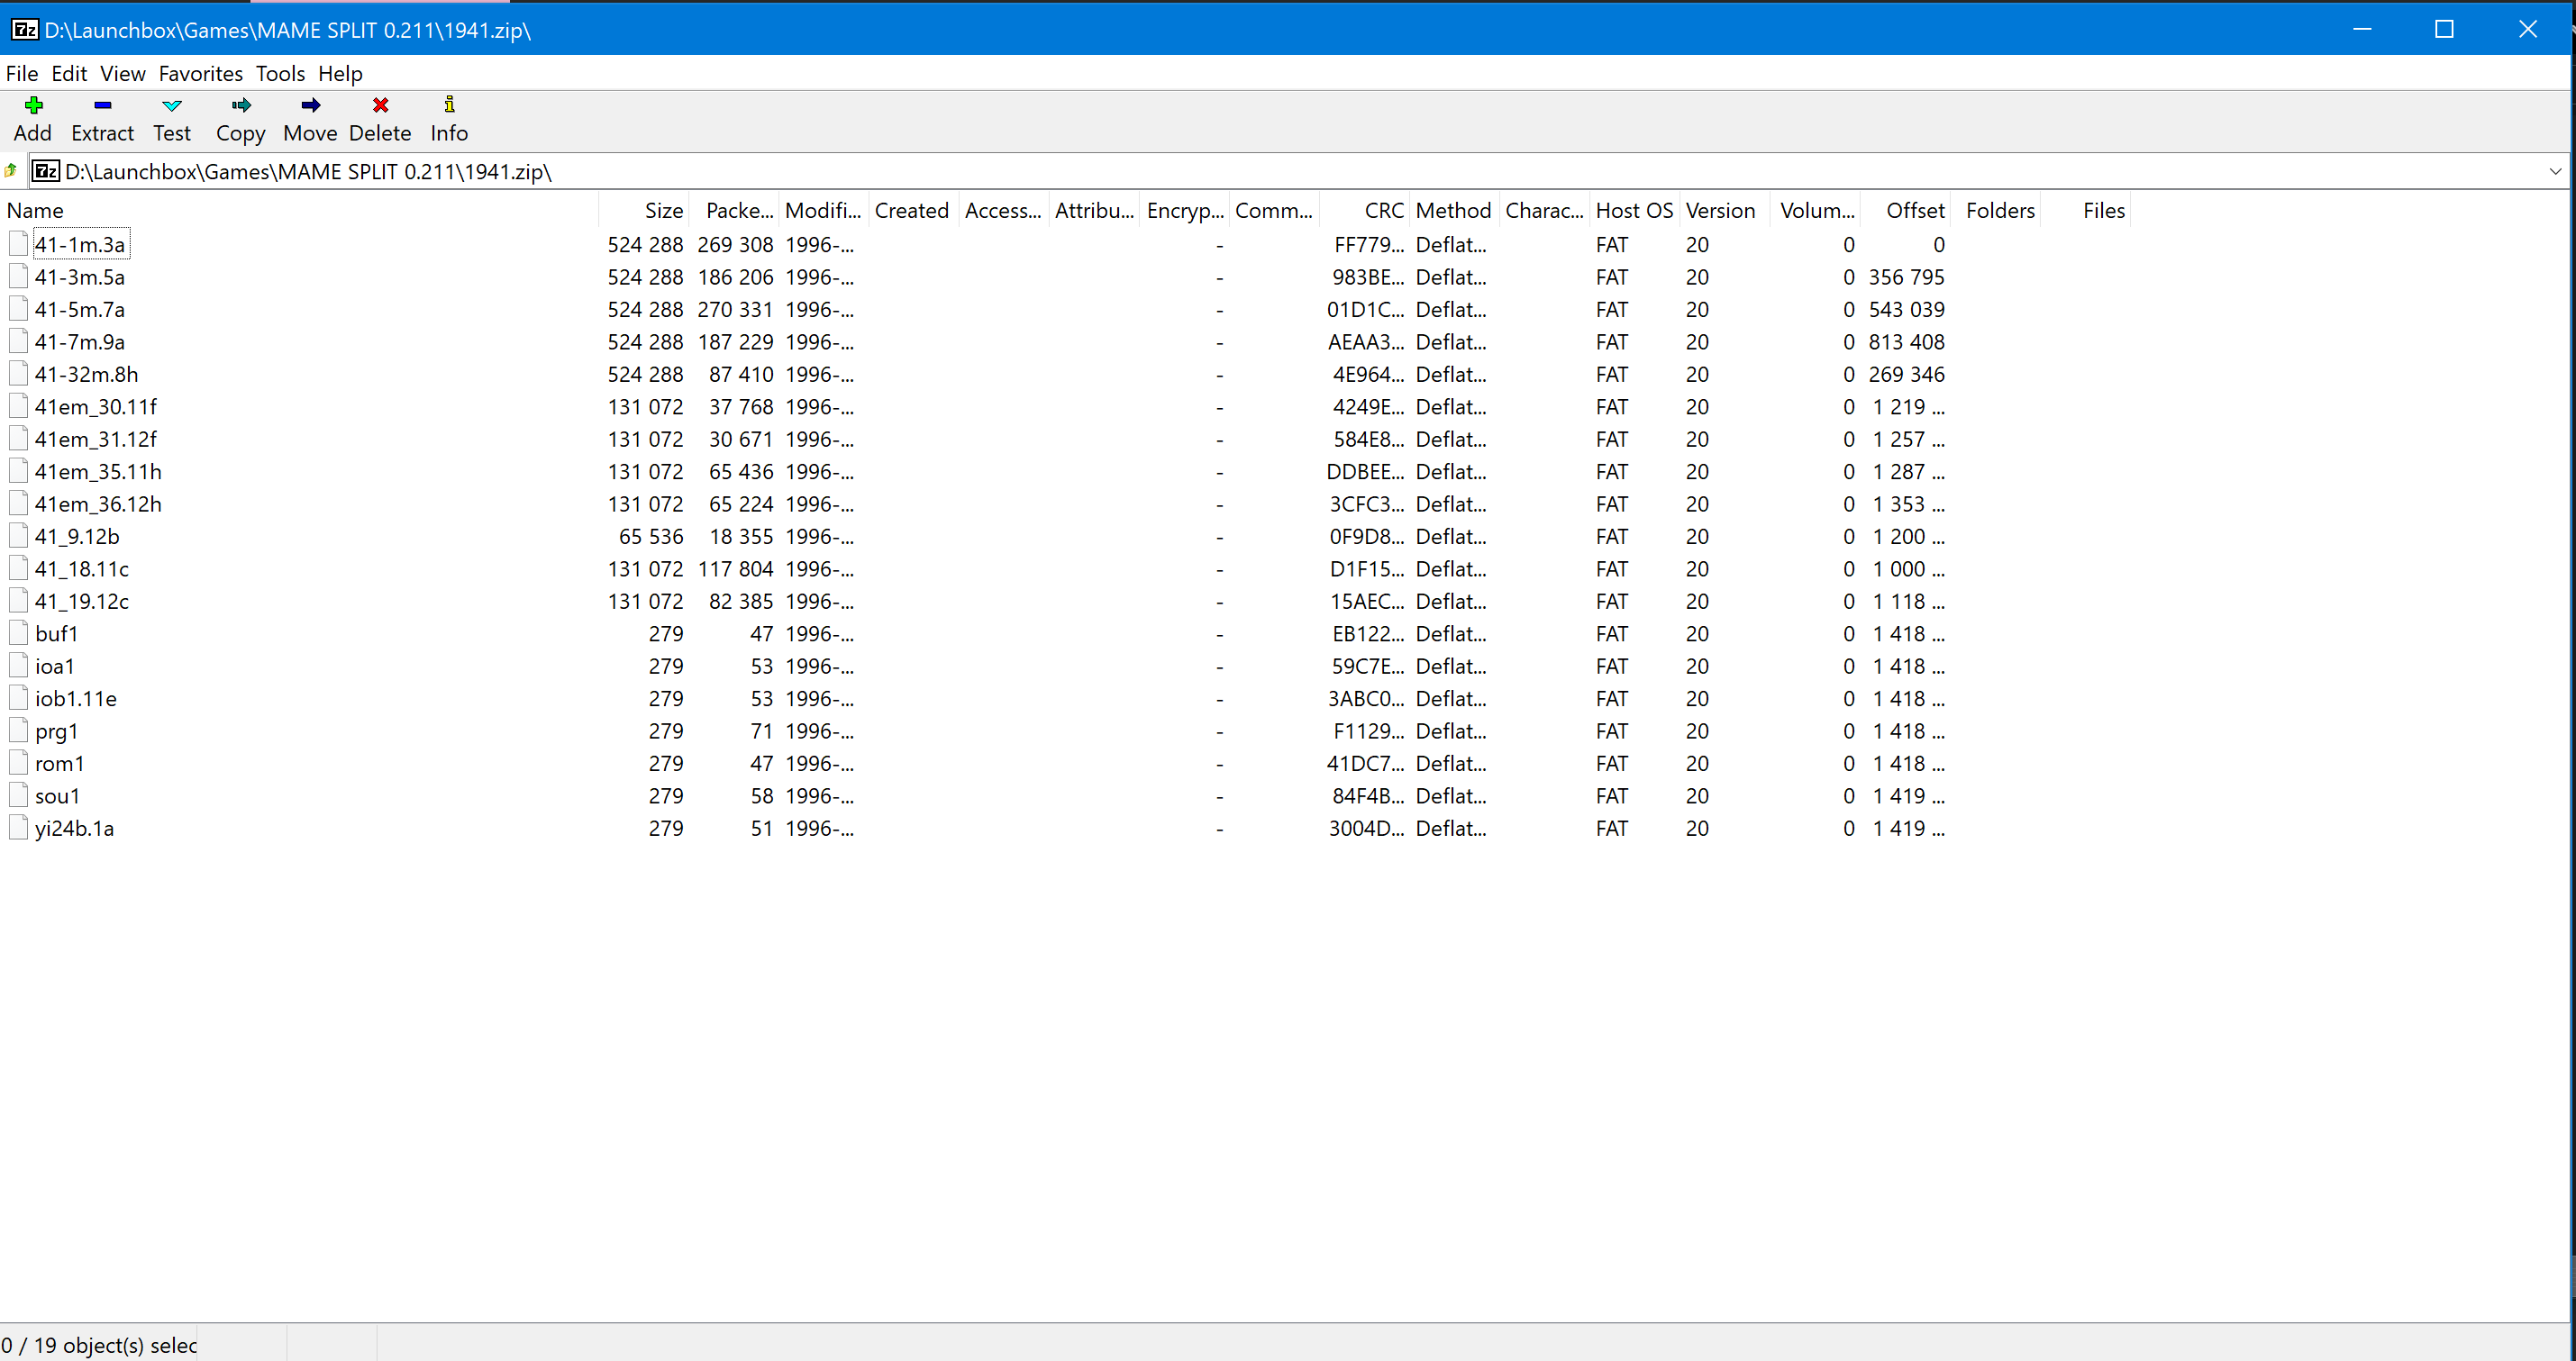Image resolution: width=2576 pixels, height=1361 pixels.
Task: Select file icon of 41em_30.11f
Action: pos(18,406)
